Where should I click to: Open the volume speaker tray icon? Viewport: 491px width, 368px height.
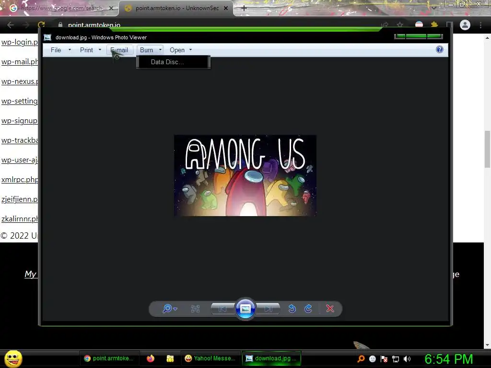pyautogui.click(x=407, y=359)
